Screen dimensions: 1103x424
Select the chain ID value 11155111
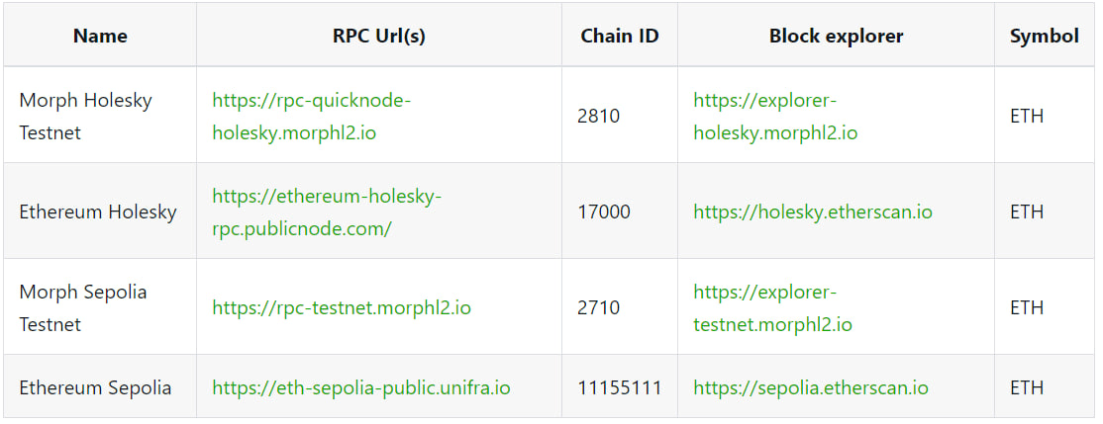pos(620,387)
